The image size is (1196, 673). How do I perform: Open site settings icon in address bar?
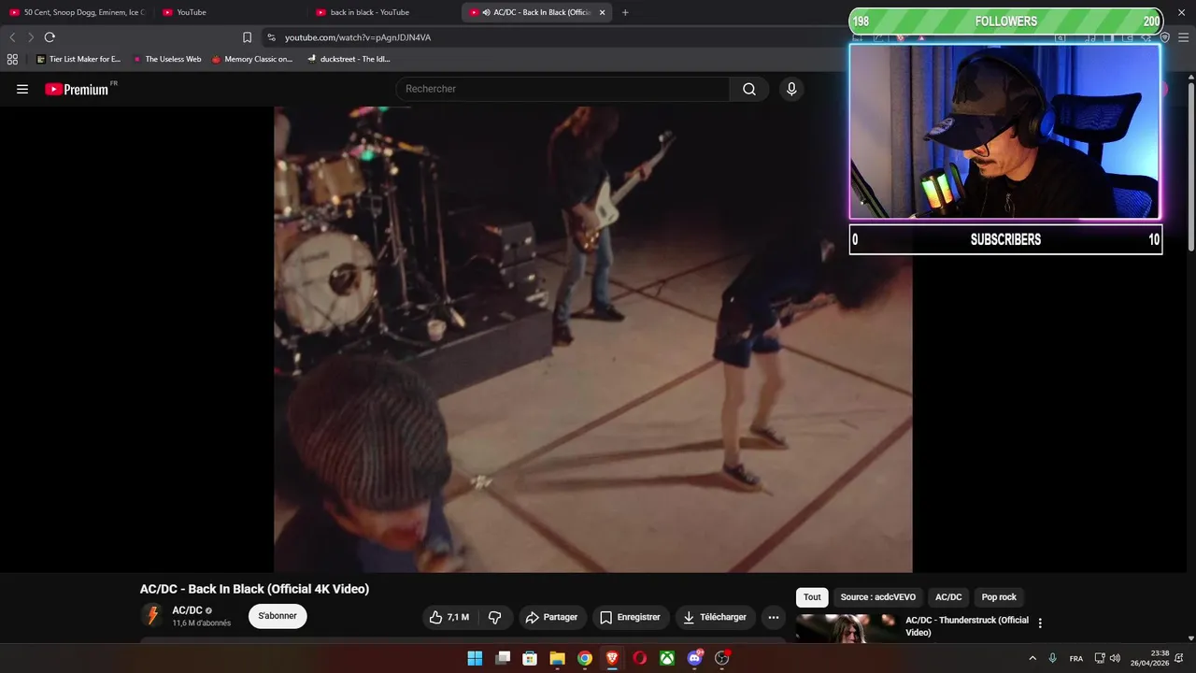click(271, 37)
